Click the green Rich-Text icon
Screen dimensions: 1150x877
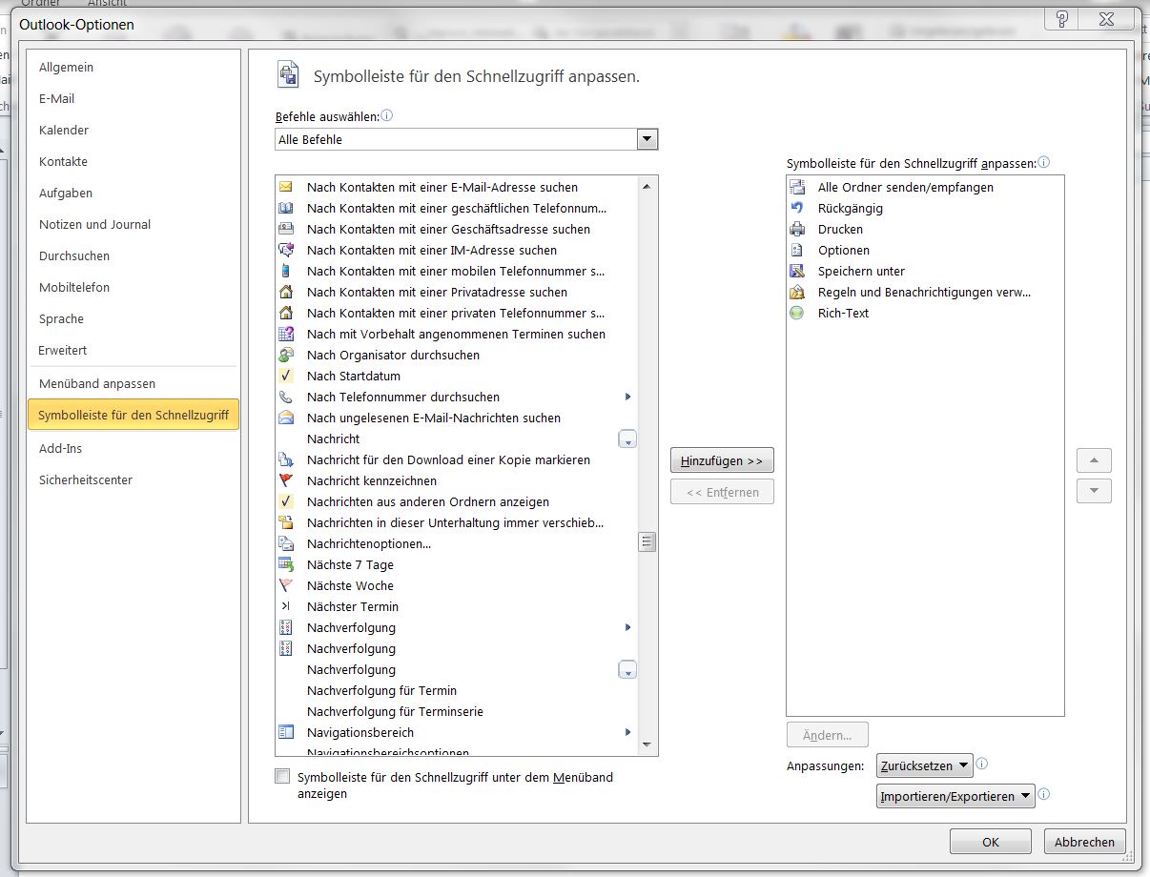coord(797,313)
